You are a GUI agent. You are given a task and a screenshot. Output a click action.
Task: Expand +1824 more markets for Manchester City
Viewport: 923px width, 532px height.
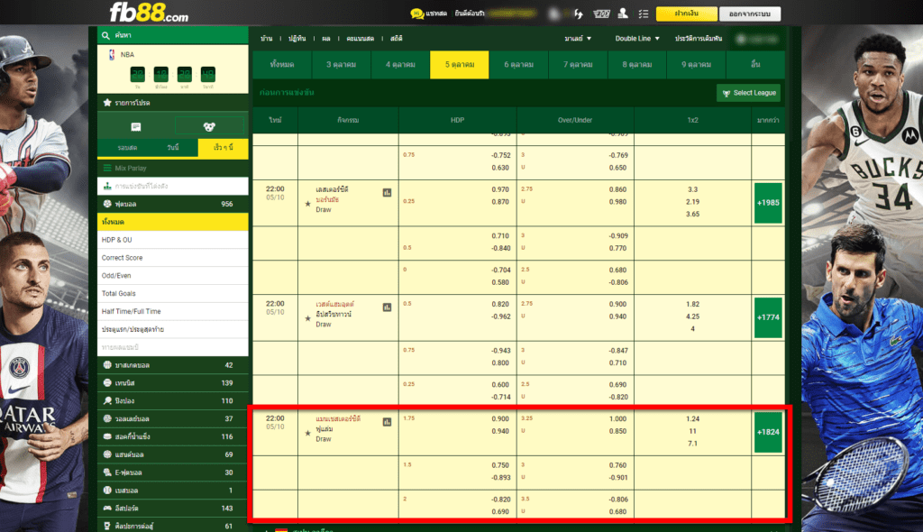[768, 432]
